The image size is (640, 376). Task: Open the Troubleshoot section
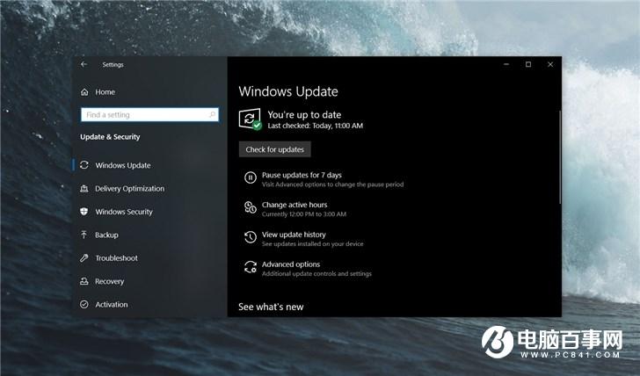(x=116, y=258)
